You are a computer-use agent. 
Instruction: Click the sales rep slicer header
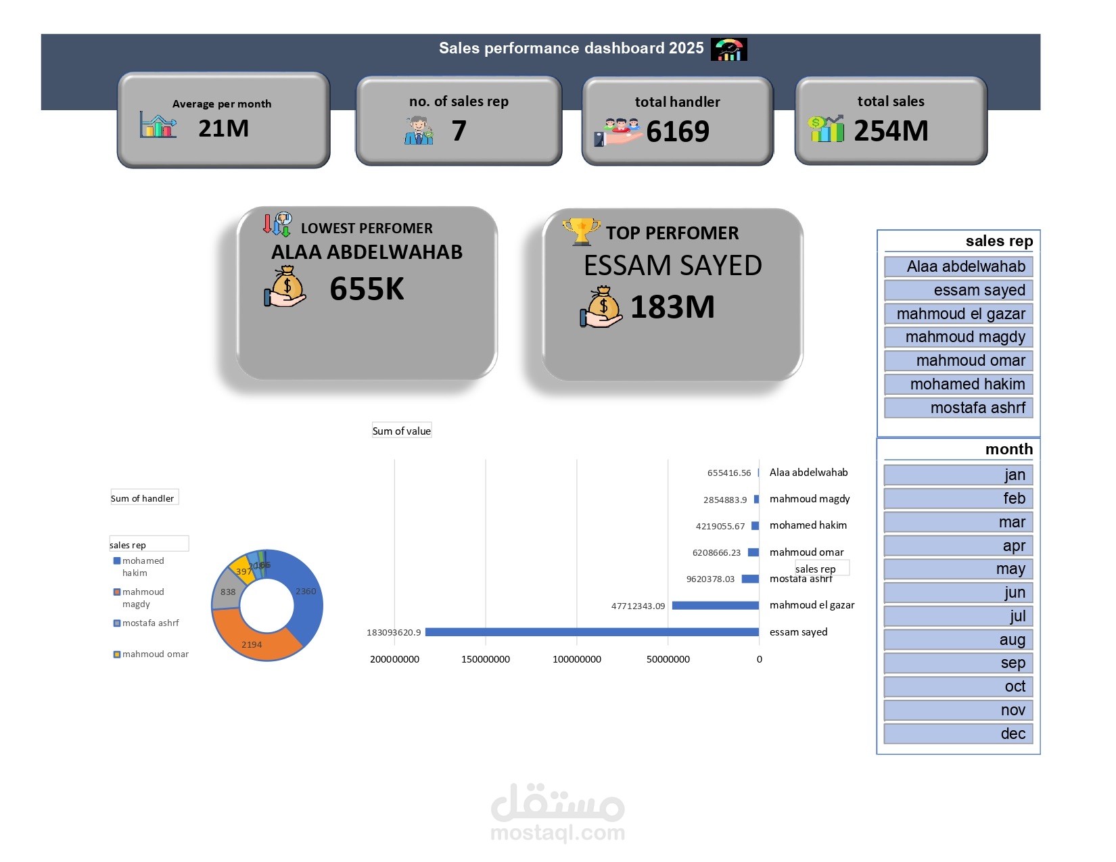tap(999, 241)
